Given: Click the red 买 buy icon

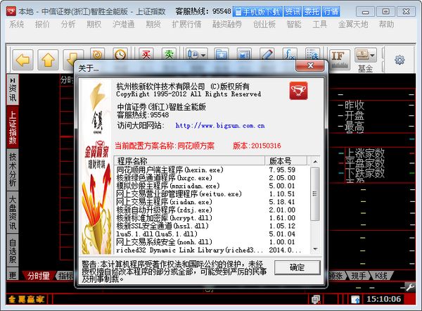Looking at the screenshot, I should [x=146, y=54].
